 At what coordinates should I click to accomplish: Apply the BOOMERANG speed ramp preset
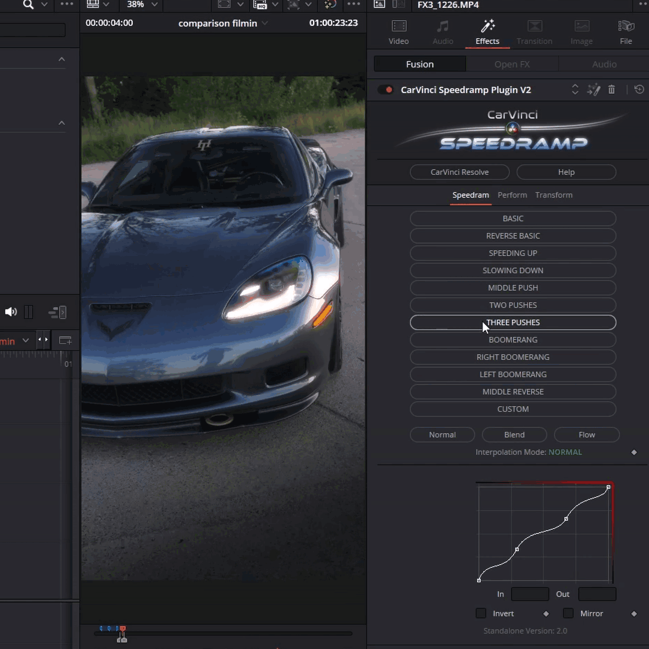(513, 340)
